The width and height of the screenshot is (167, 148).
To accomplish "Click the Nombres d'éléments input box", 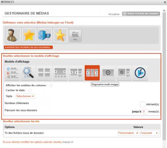I will tap(143, 104).
